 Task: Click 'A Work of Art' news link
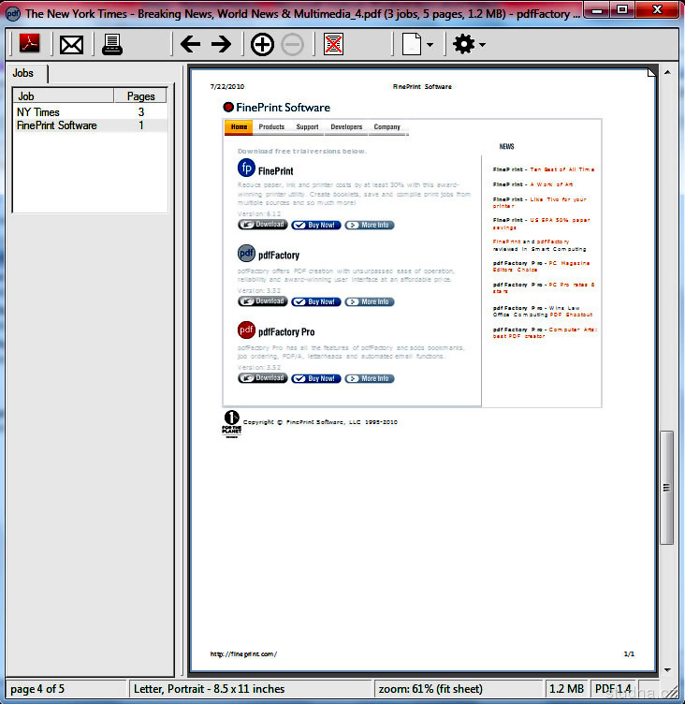click(551, 184)
